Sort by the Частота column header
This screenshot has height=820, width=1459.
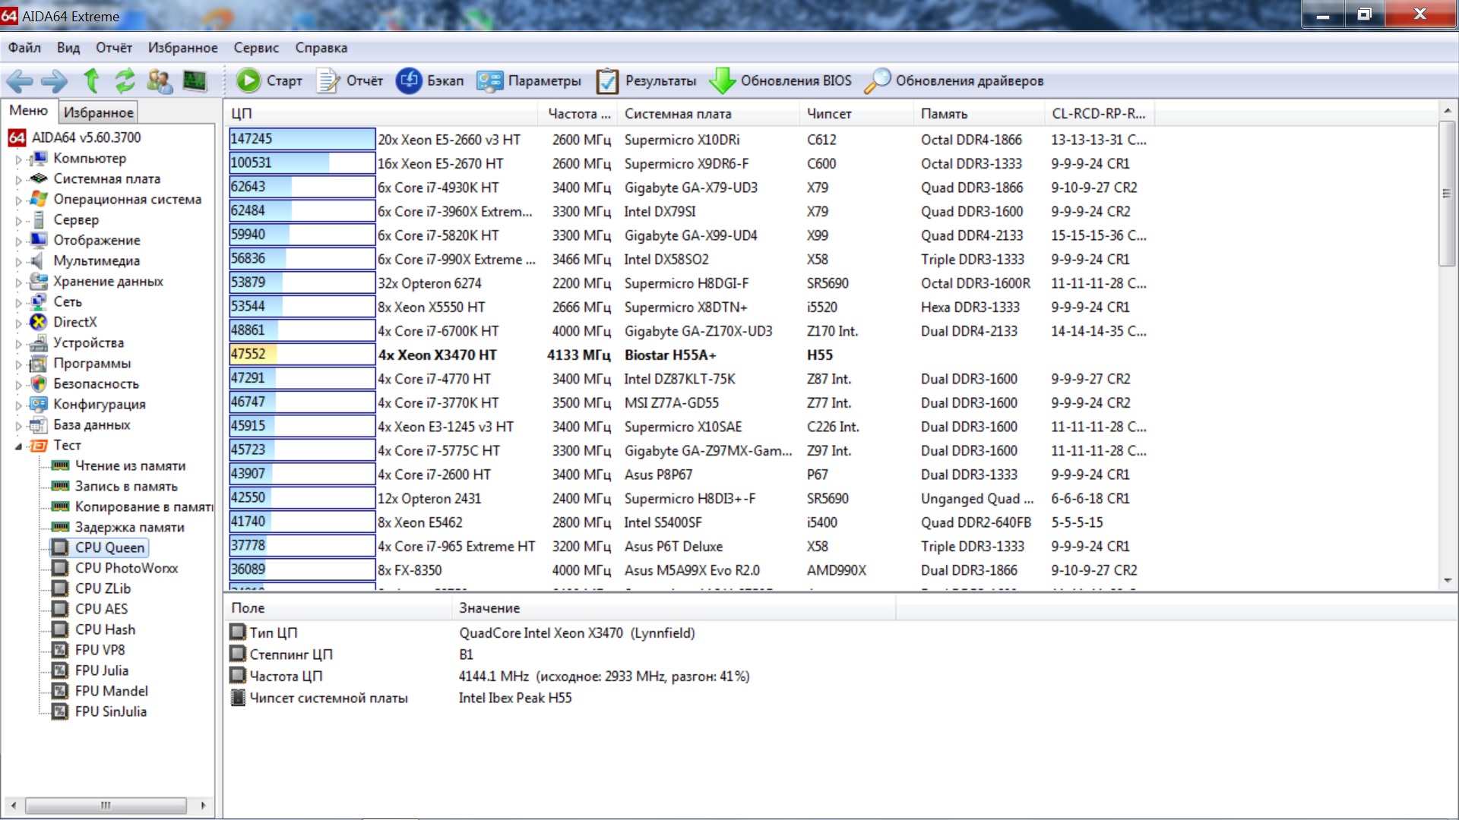(578, 114)
